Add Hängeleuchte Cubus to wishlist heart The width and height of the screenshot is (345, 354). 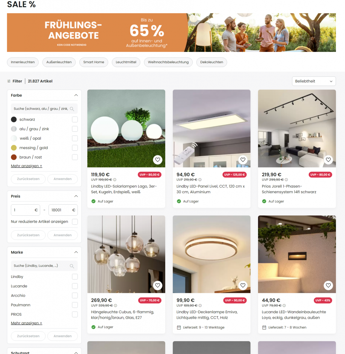click(x=158, y=285)
